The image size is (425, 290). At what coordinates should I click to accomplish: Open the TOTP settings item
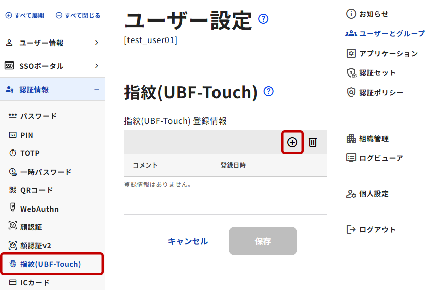[x=30, y=153]
